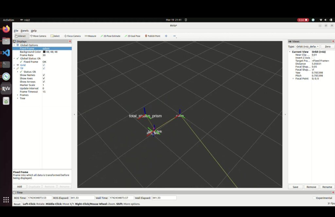Select the Interact tool

21,36
